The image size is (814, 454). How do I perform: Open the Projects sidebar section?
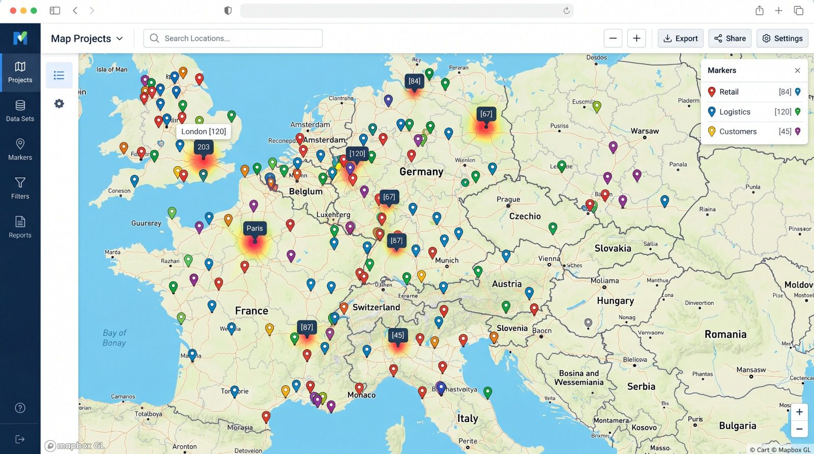20,72
